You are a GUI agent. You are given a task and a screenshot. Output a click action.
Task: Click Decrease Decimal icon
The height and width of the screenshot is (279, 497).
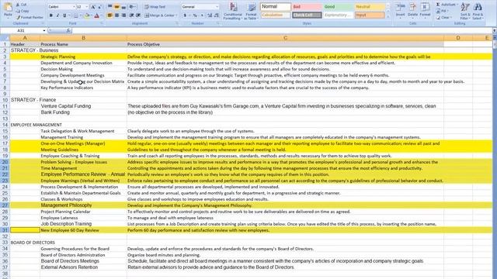(216, 15)
